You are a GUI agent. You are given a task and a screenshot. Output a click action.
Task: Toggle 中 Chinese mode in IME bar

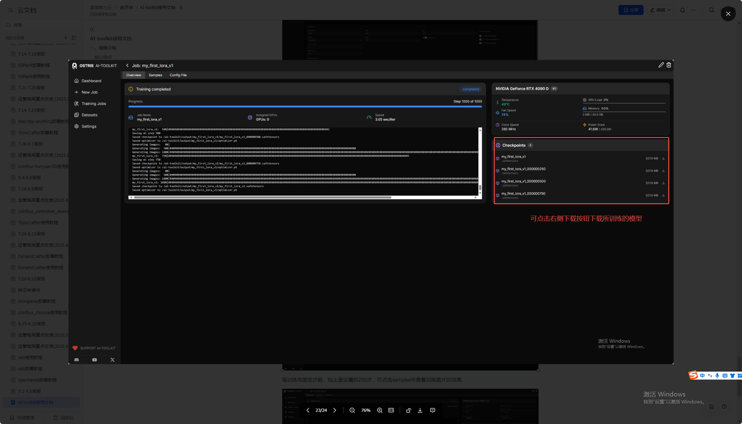(x=703, y=375)
